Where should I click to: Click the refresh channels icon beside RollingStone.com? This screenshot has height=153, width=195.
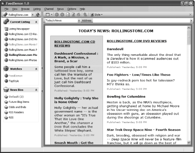point(38,15)
